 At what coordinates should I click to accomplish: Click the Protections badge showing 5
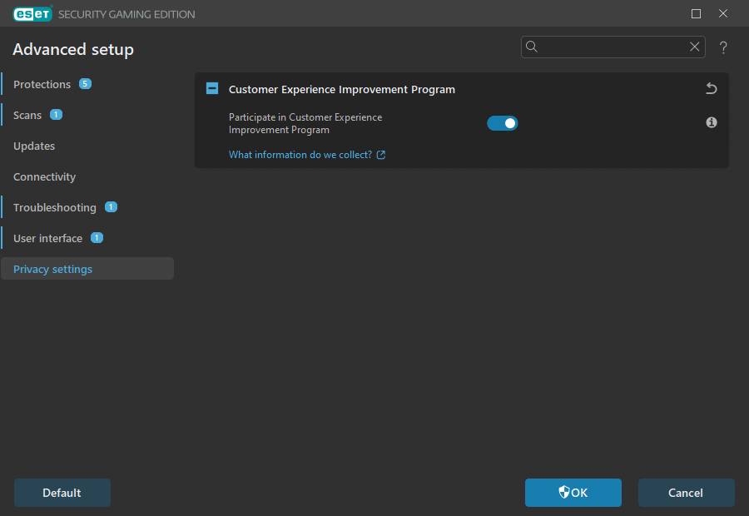pyautogui.click(x=85, y=83)
